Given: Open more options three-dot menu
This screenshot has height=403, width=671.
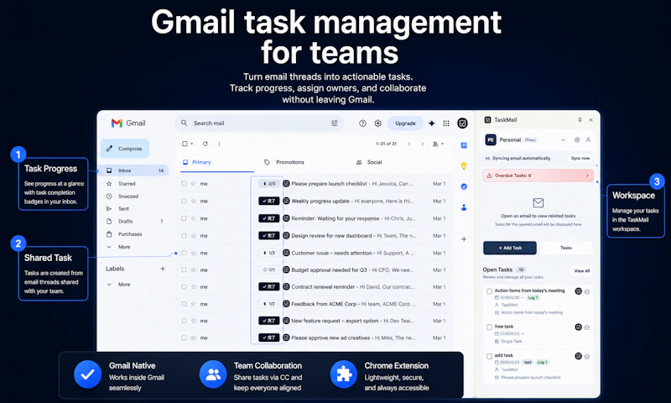Looking at the screenshot, I should point(219,144).
